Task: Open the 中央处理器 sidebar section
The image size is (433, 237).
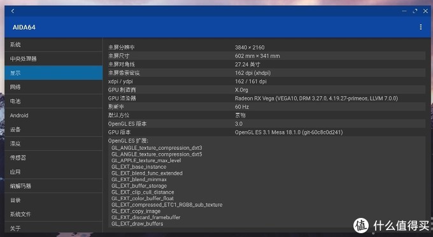Action: point(53,58)
